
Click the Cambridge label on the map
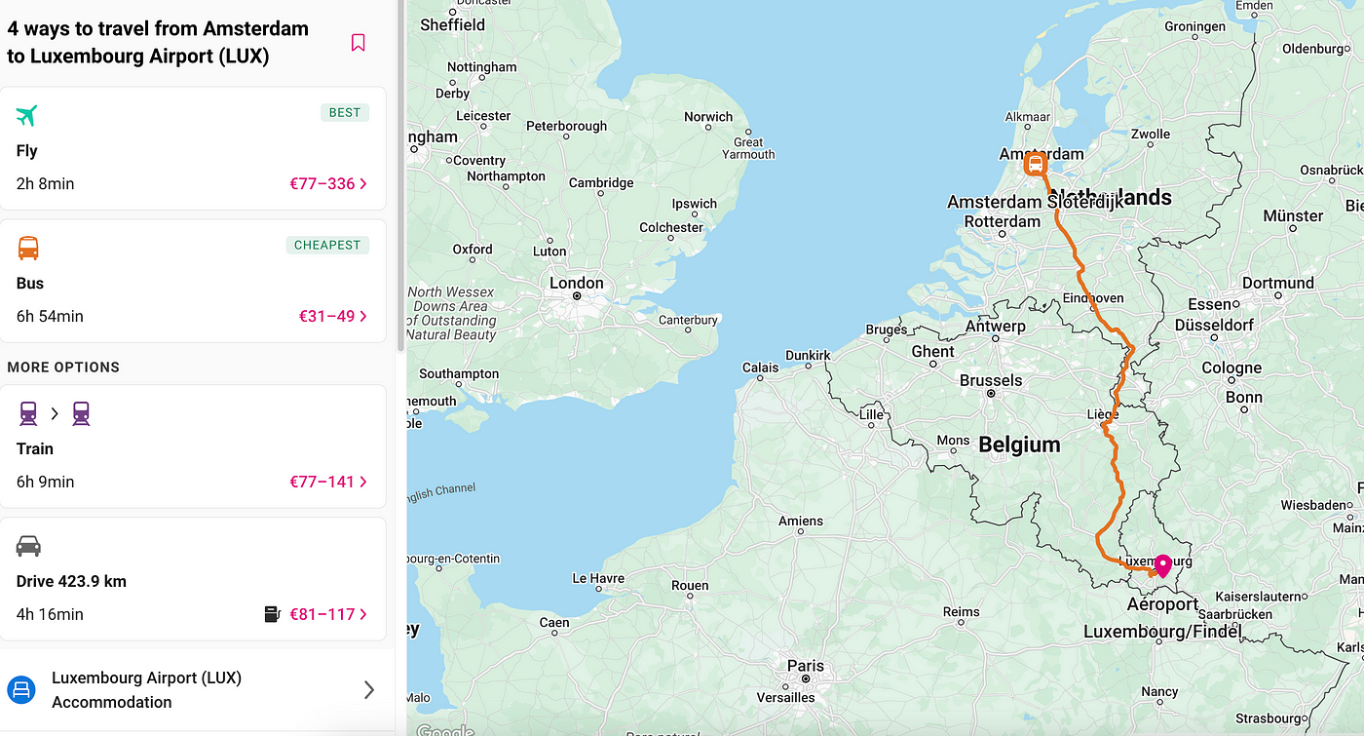coord(601,182)
